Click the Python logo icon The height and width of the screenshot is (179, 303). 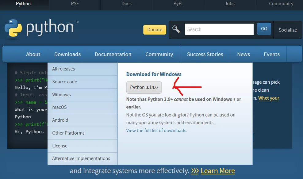(13, 28)
